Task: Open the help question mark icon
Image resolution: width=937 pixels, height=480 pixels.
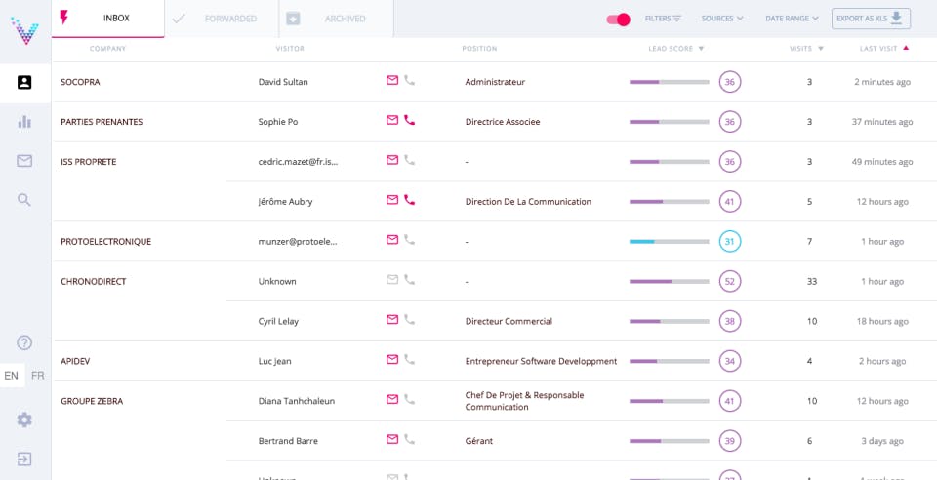Action: tap(24, 342)
